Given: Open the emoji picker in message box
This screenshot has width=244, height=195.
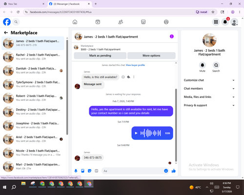Looking at the screenshot, I should point(166,171).
